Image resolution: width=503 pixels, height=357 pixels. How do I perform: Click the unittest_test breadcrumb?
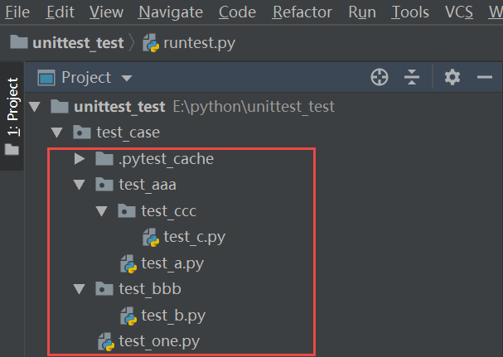tap(77, 42)
